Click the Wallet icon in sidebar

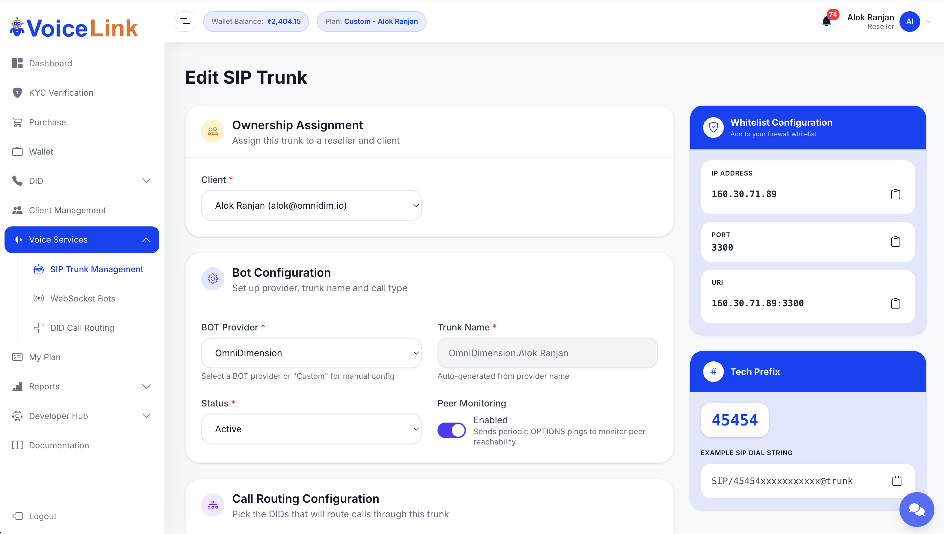[x=17, y=151]
